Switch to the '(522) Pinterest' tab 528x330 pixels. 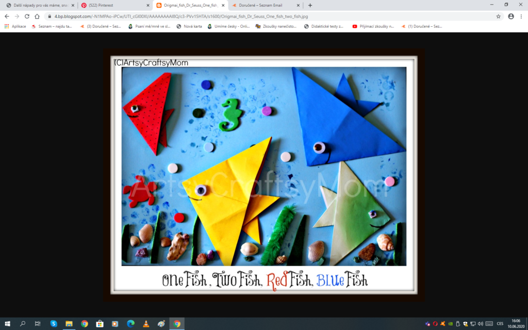(115, 5)
